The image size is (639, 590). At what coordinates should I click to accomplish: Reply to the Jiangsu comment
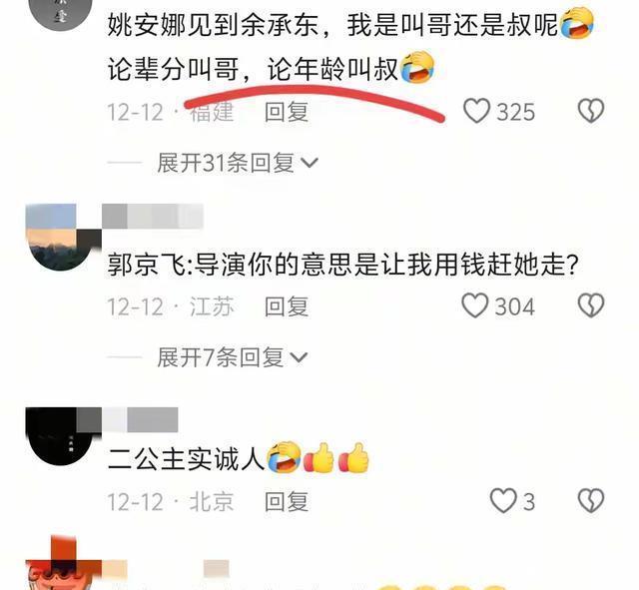(287, 306)
